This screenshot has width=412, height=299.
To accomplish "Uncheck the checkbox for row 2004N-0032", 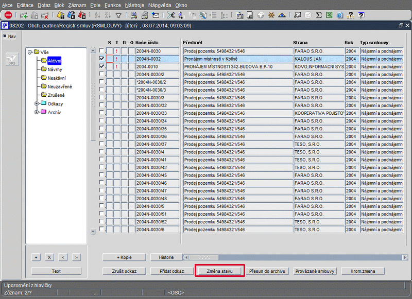I will pyautogui.click(x=101, y=58).
